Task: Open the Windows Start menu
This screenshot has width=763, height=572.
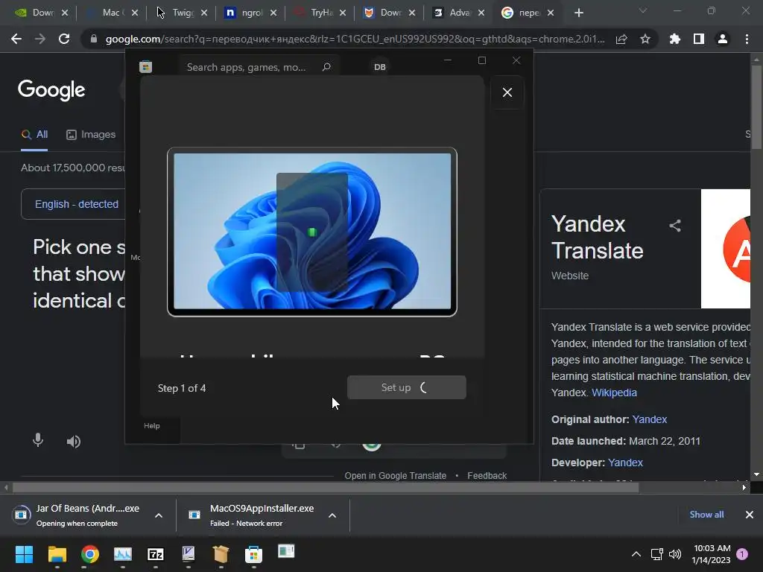Action: [24, 554]
